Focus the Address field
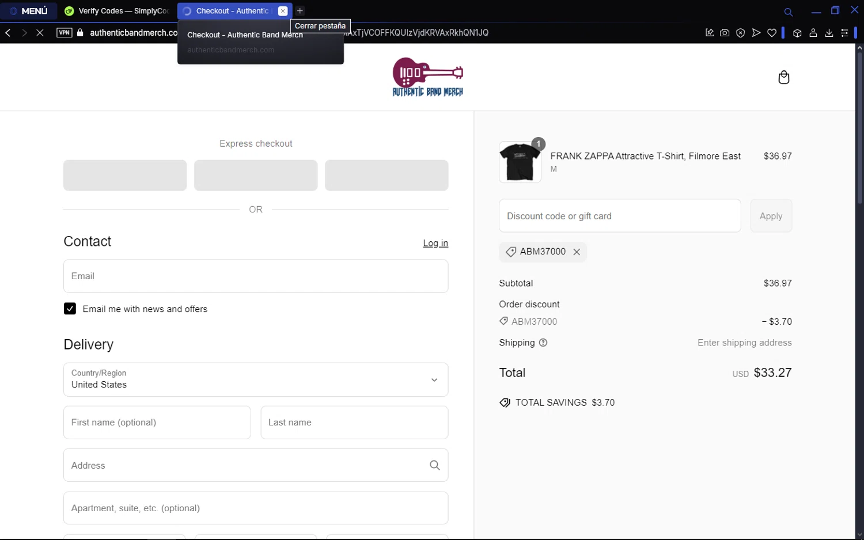The height and width of the screenshot is (540, 864). click(256, 465)
